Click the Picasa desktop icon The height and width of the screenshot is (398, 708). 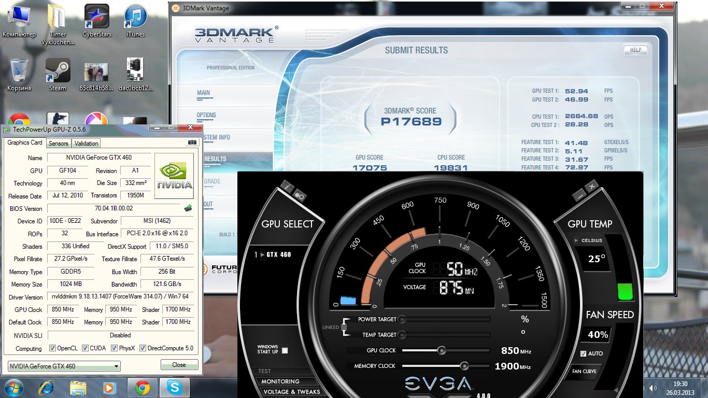[x=96, y=119]
